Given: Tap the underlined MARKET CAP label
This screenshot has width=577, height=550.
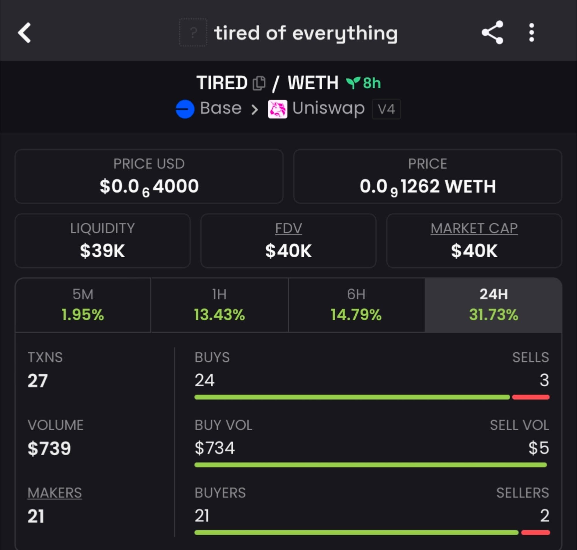Looking at the screenshot, I should 474,228.
